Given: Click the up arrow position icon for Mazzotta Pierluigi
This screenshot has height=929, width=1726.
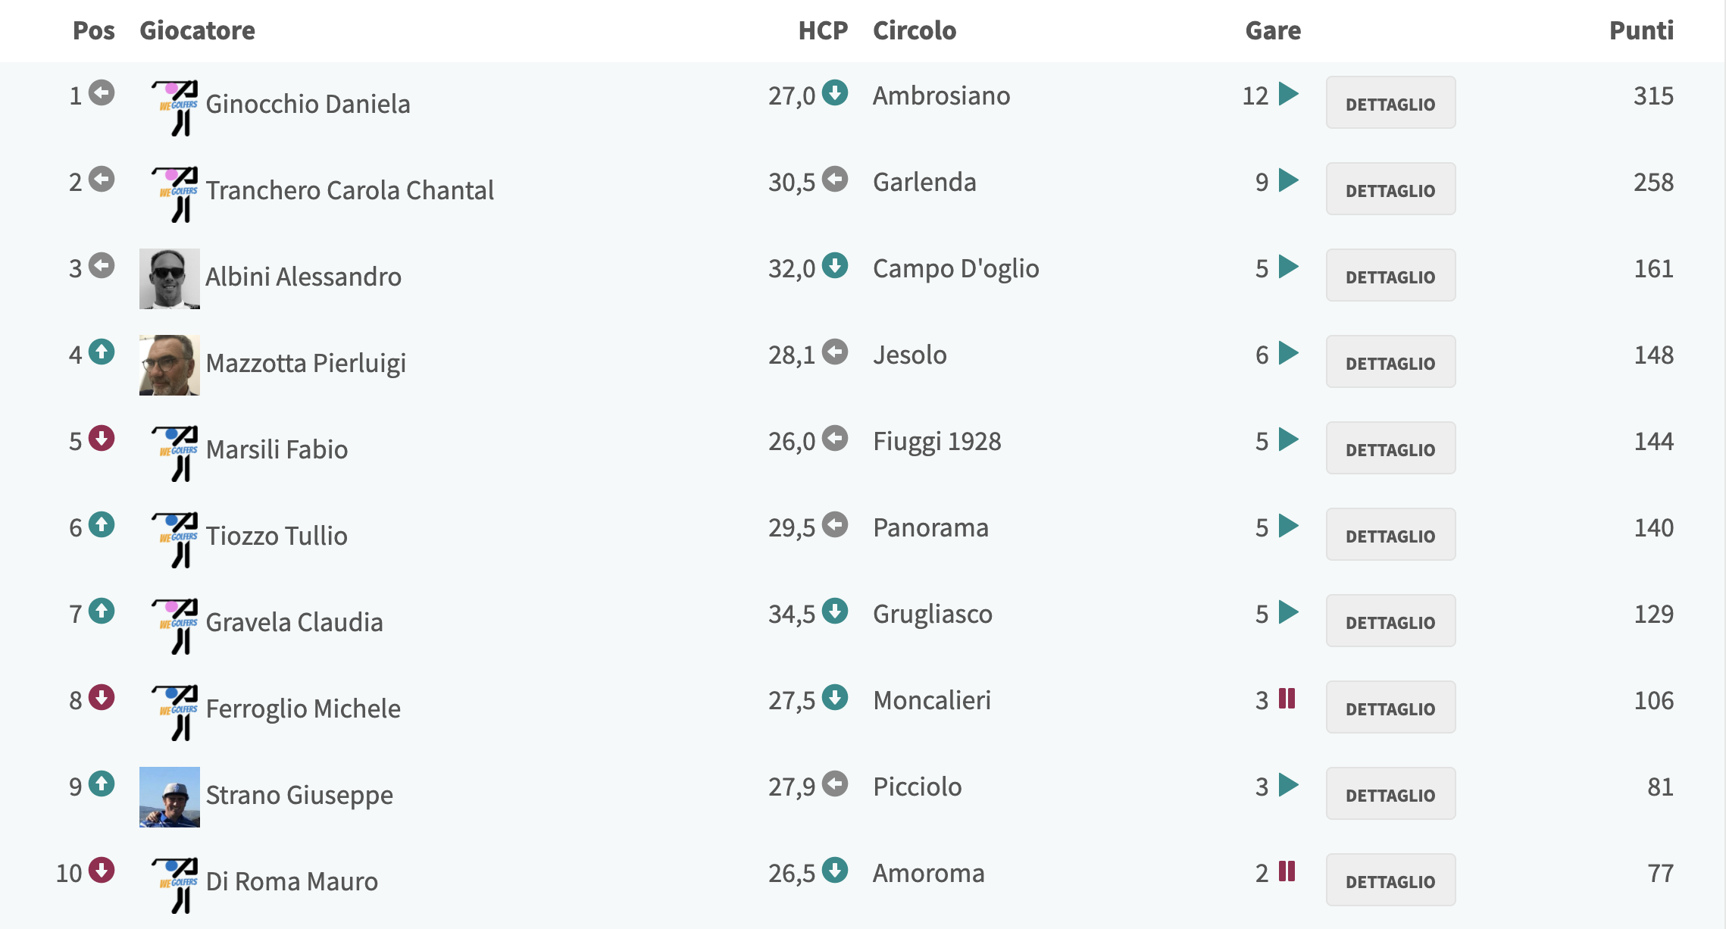Looking at the screenshot, I should [x=102, y=352].
